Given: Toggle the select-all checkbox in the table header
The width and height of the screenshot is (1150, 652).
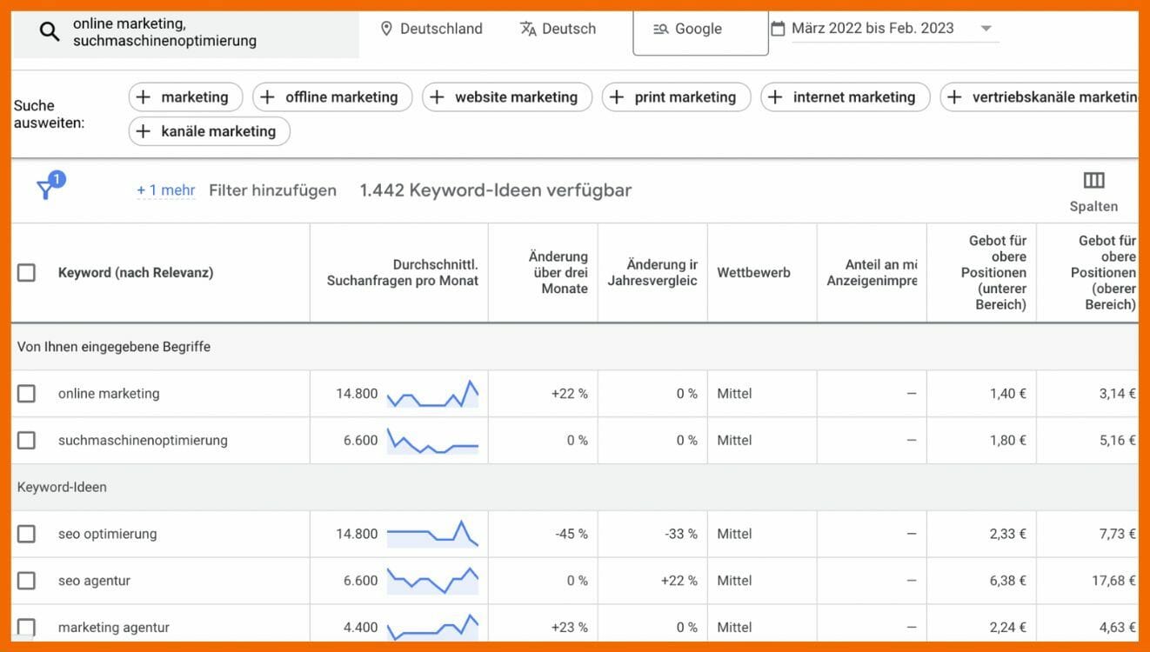Looking at the screenshot, I should pos(26,272).
